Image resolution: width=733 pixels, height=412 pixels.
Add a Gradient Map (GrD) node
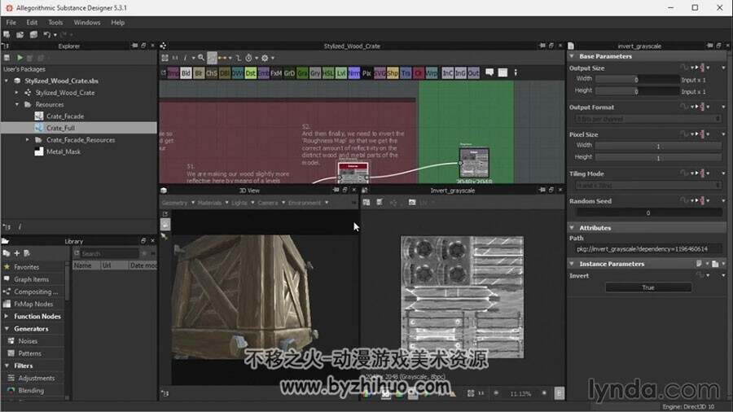pyautogui.click(x=289, y=72)
